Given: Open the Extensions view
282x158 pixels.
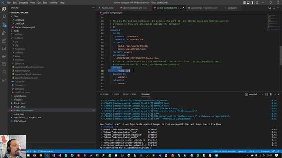Looking at the screenshot, I should 4,40.
